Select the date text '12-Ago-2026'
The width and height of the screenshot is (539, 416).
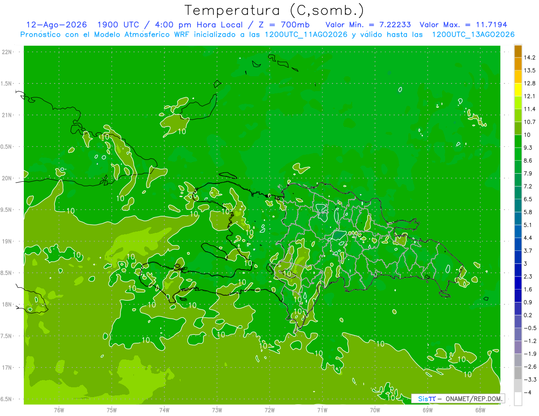pyautogui.click(x=56, y=25)
